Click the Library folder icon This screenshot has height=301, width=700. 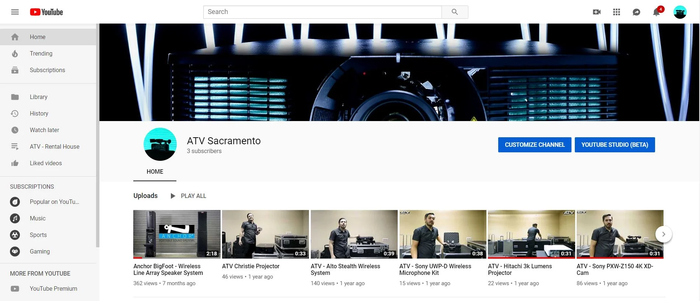(15, 97)
